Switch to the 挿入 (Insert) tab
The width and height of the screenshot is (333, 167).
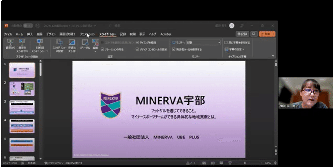point(30,34)
